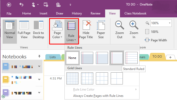Expand the zoom percentage dropdown arrow

point(170,23)
